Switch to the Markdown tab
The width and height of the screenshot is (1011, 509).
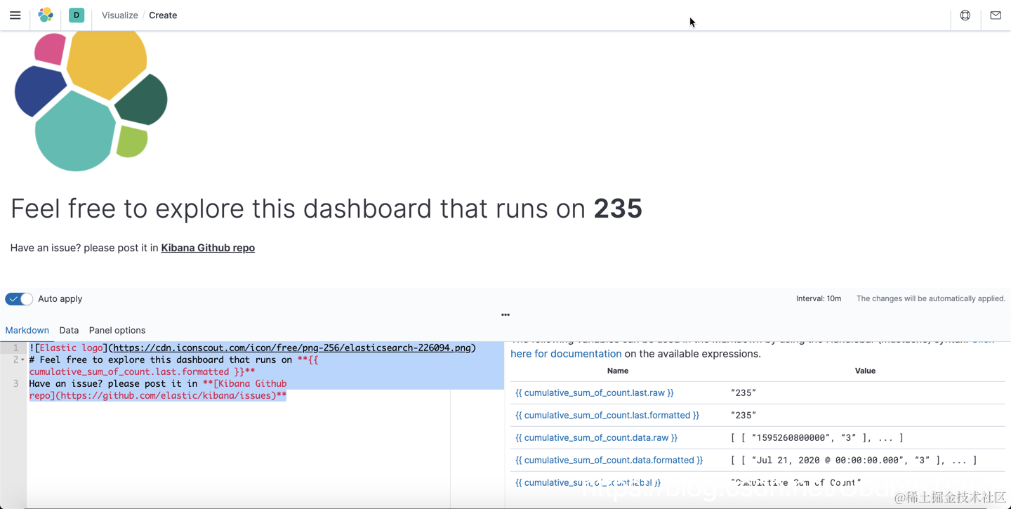[x=27, y=330]
